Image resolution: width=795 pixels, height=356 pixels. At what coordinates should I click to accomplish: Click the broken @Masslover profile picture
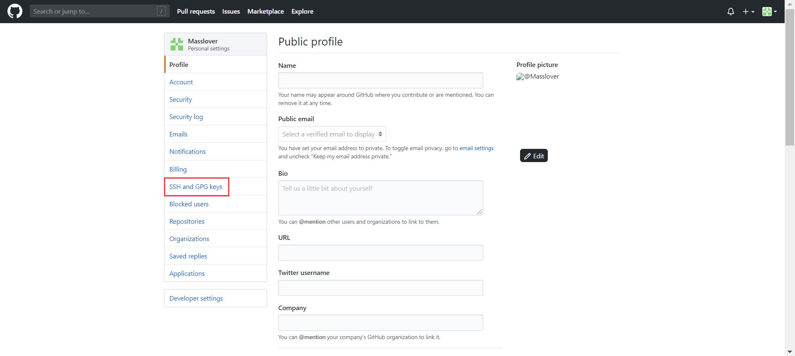click(537, 76)
